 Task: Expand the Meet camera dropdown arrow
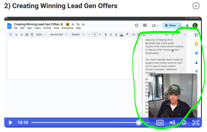click(x=158, y=25)
